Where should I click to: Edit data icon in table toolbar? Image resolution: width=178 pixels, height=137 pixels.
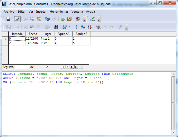[17, 27]
